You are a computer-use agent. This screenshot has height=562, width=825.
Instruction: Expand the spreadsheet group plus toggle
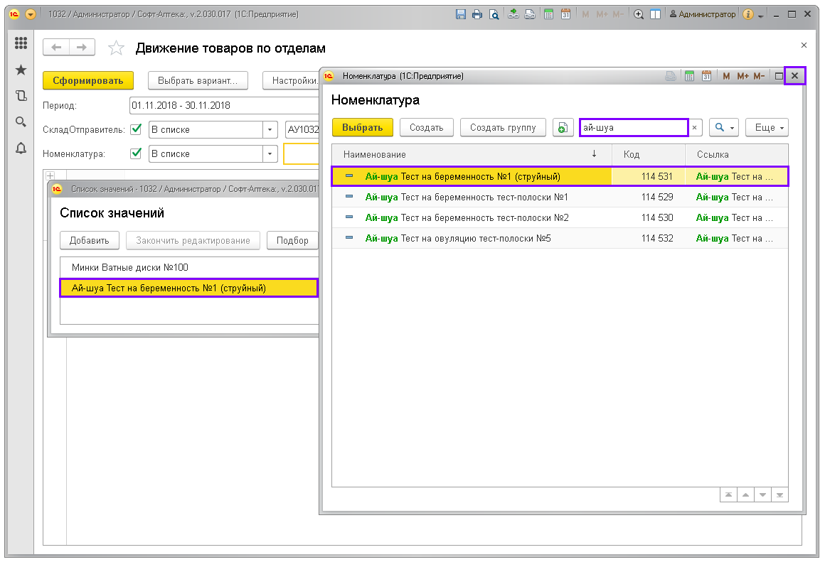pyautogui.click(x=50, y=175)
